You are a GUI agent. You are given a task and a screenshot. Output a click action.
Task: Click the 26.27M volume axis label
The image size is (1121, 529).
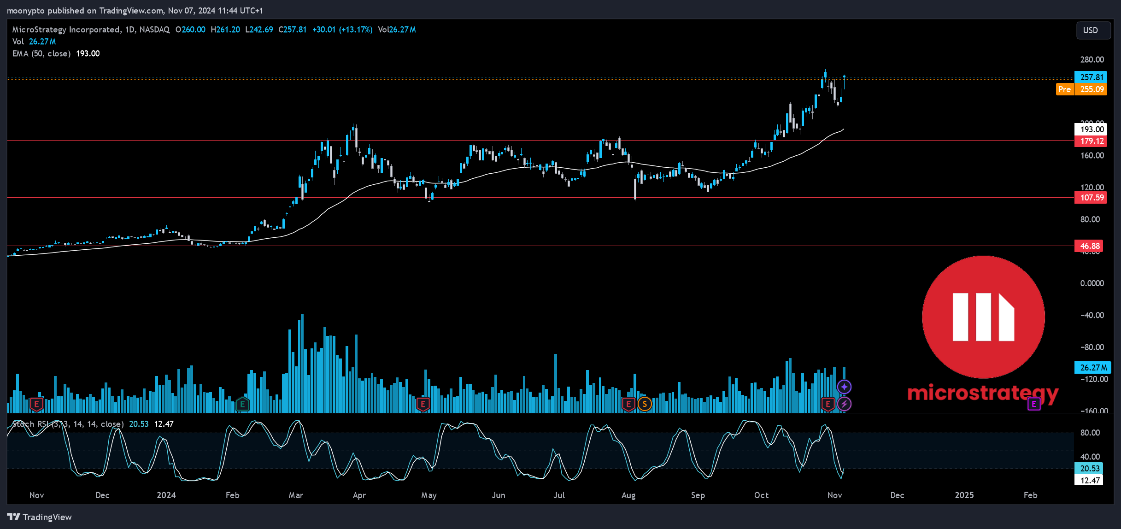click(x=1093, y=368)
